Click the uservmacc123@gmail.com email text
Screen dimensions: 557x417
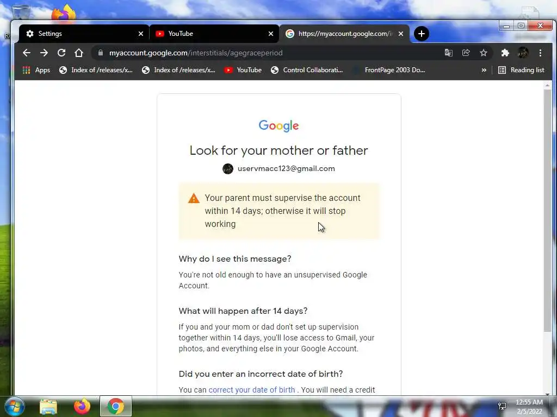(x=286, y=169)
